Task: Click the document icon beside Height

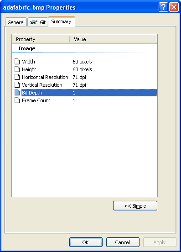Action: (17, 69)
